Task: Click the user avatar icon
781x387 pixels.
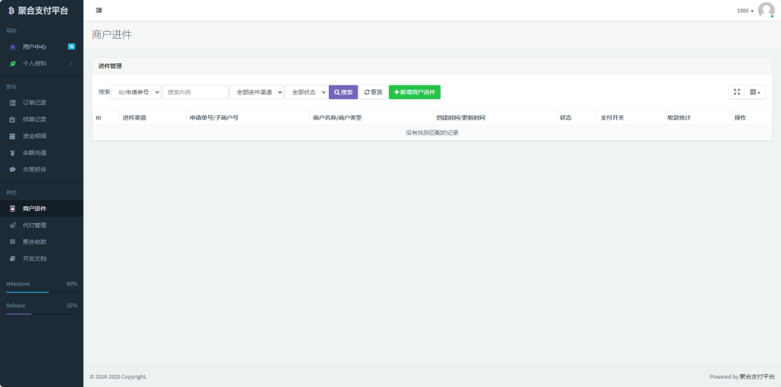Action: [x=766, y=10]
